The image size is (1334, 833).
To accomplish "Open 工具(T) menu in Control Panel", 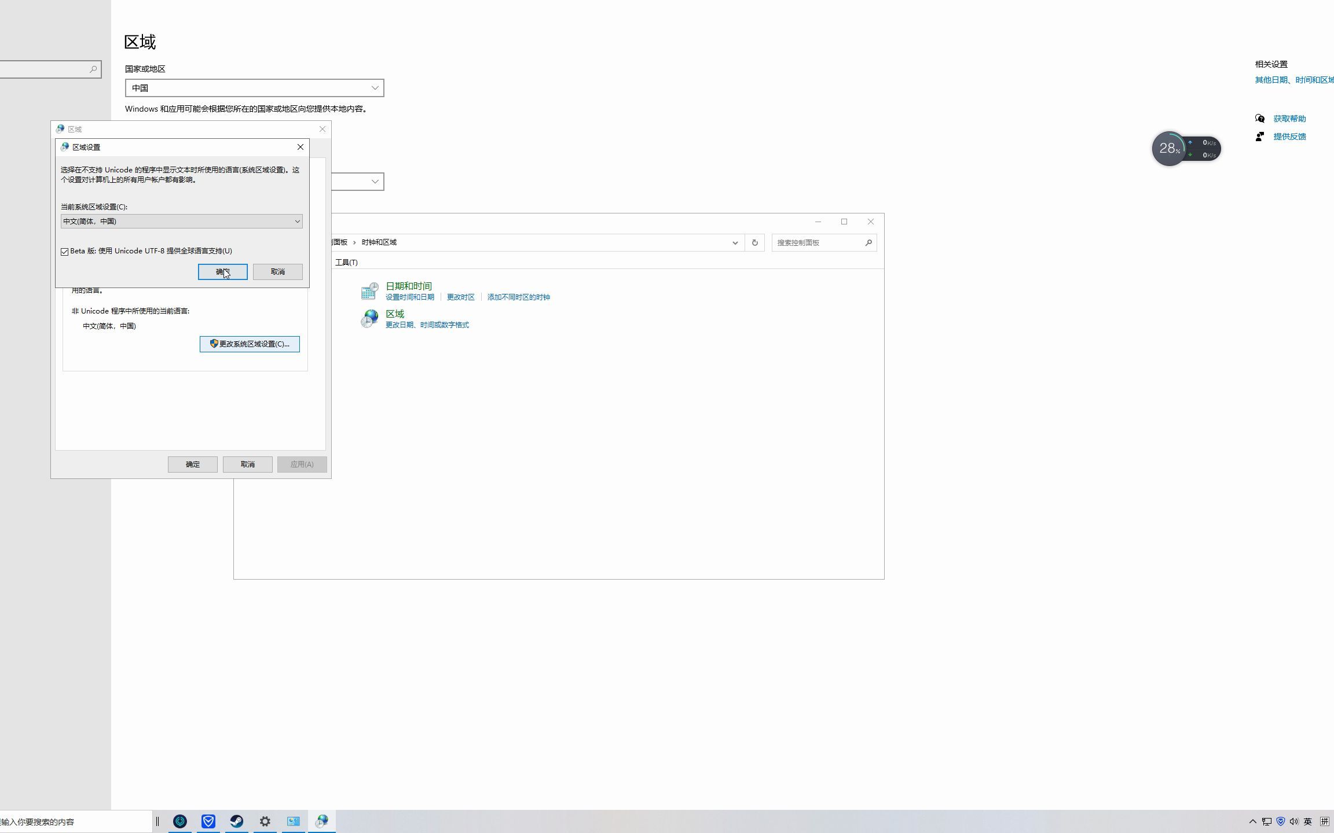I will coord(346,263).
